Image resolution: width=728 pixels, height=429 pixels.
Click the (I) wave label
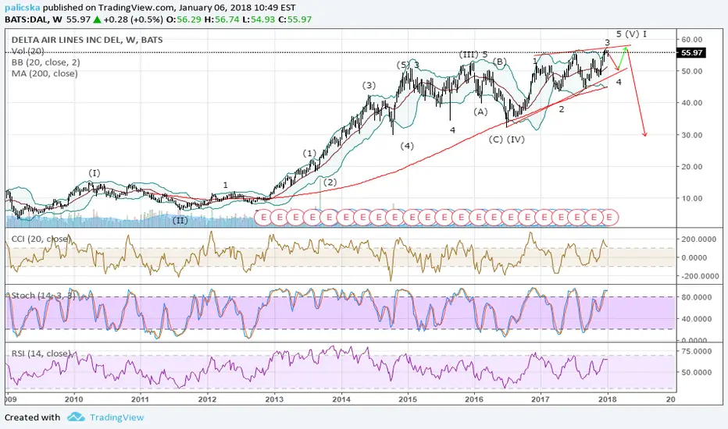click(x=95, y=173)
